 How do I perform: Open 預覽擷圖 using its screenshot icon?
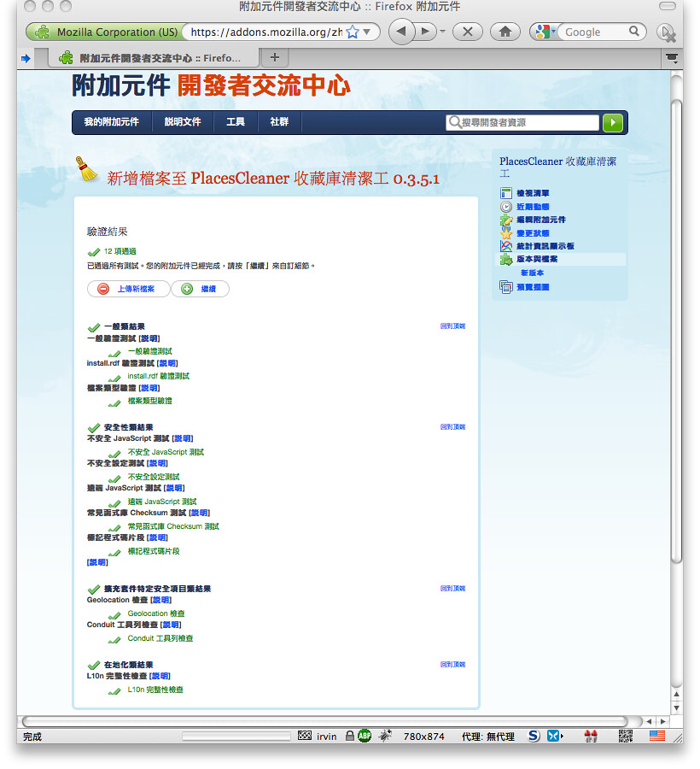point(506,285)
